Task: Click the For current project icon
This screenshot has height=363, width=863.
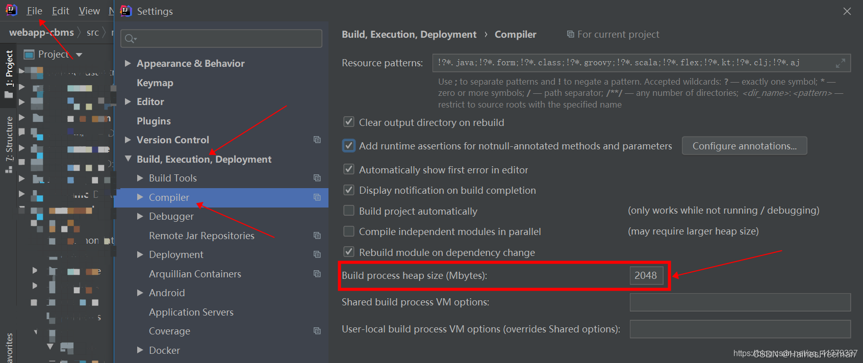Action: point(570,34)
